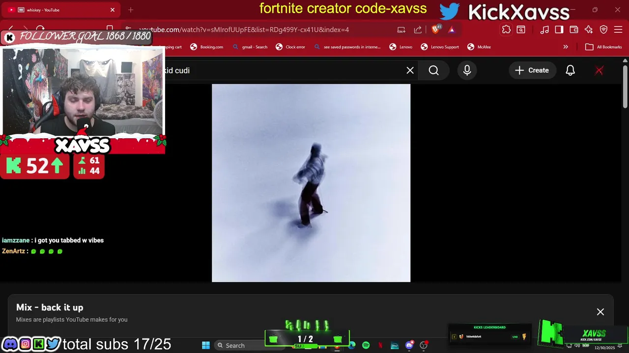Open the Brave Shields lion icon
This screenshot has width=629, height=353.
coord(435,29)
